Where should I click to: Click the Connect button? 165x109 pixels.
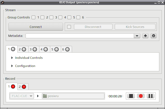point(36,27)
